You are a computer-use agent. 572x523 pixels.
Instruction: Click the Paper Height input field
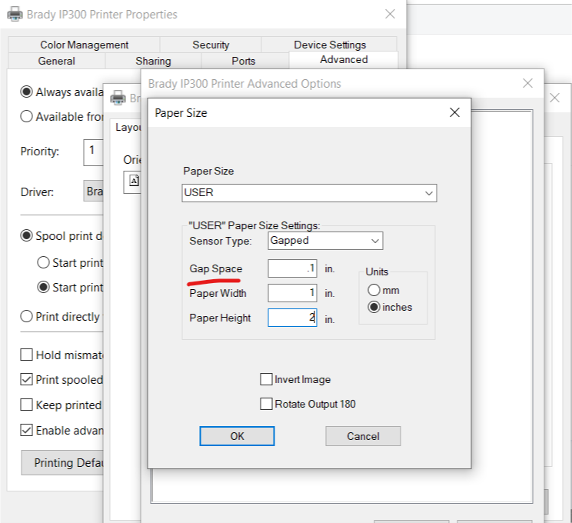(x=292, y=318)
